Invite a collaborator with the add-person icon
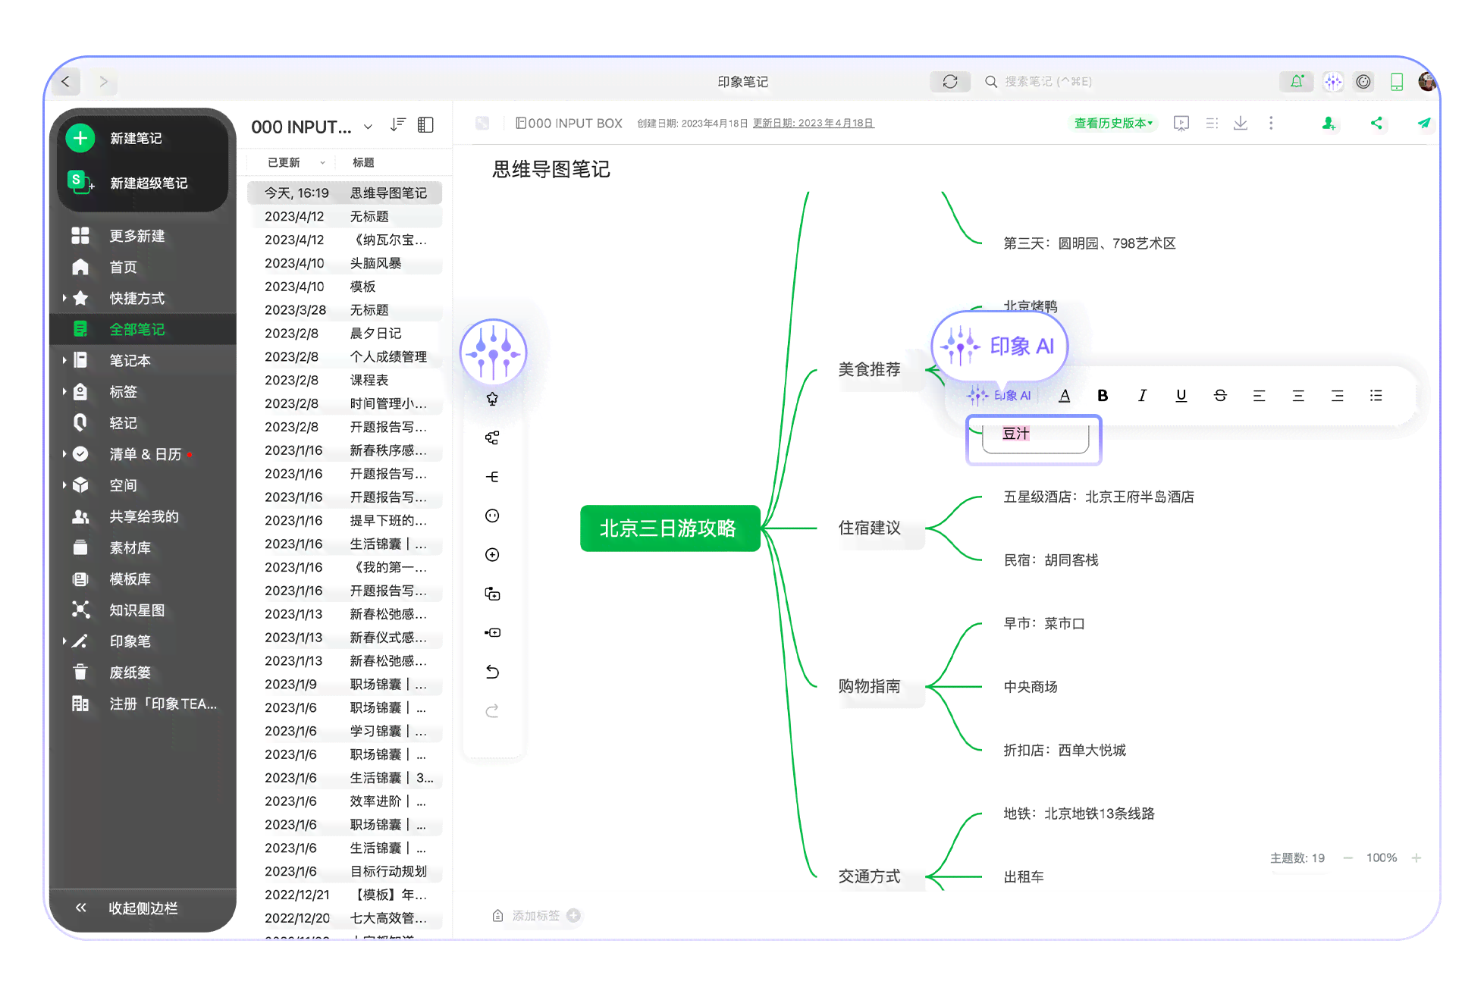Image resolution: width=1484 pixels, height=997 pixels. tap(1329, 123)
